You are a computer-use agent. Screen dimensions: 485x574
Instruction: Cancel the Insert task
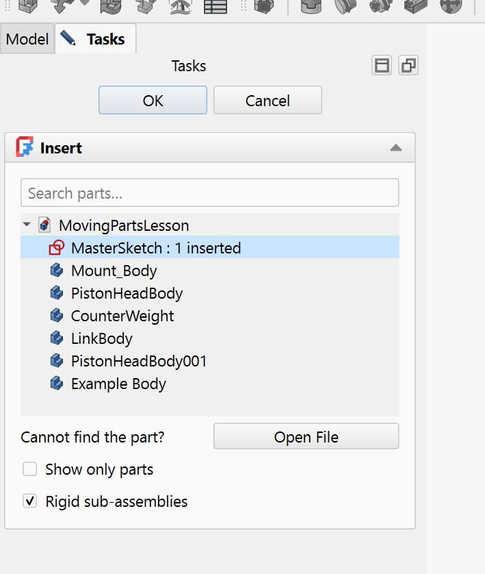point(267,101)
